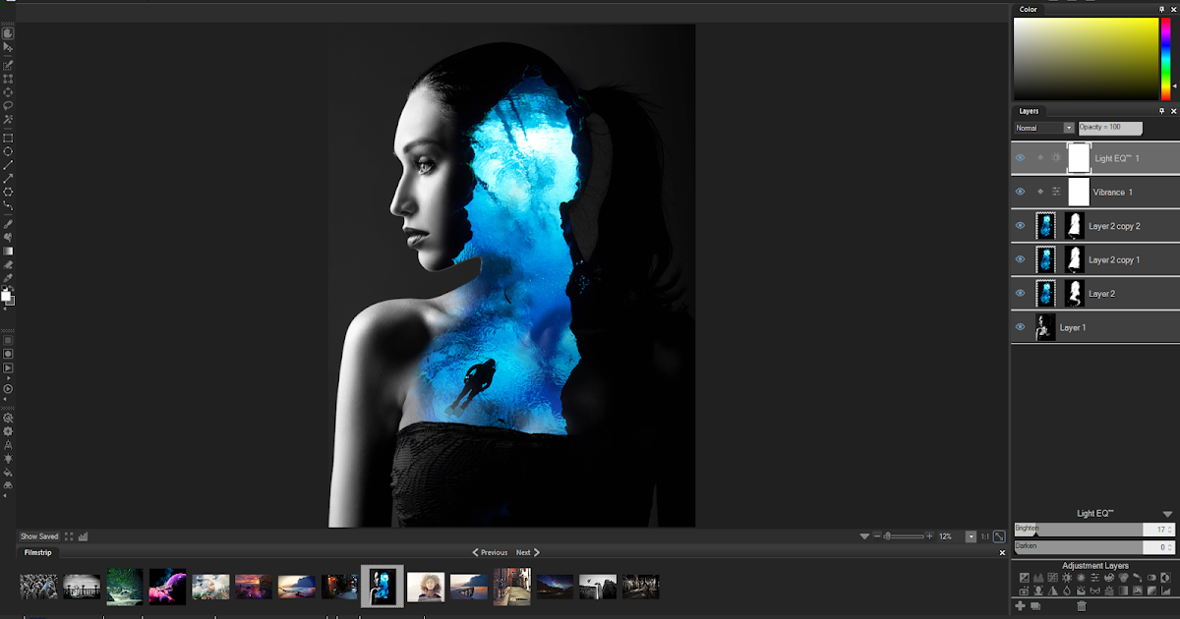The height and width of the screenshot is (619, 1180).
Task: Open the histogram icon next to Show Saved
Action: 83,535
